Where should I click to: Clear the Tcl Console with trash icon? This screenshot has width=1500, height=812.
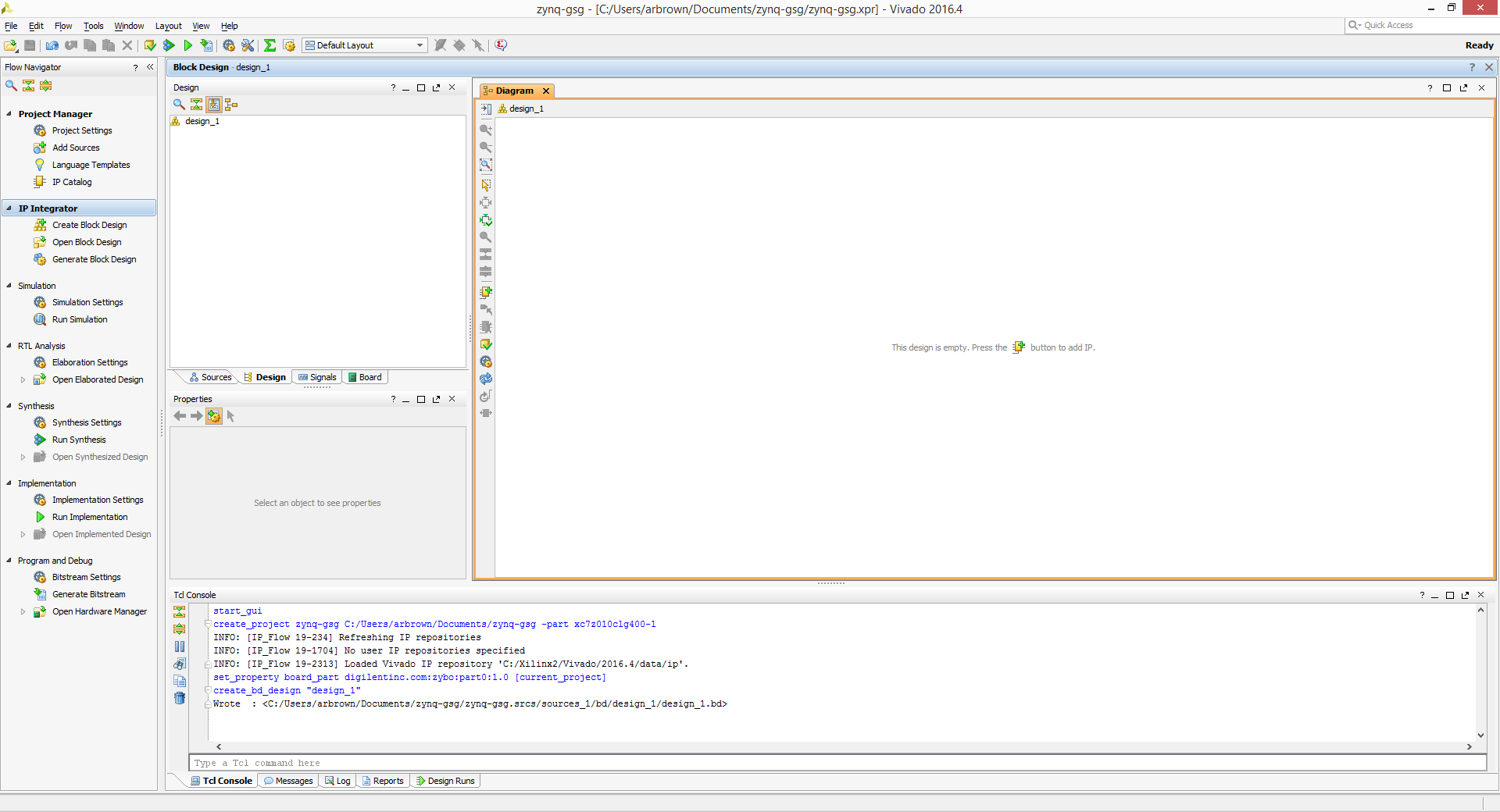180,698
